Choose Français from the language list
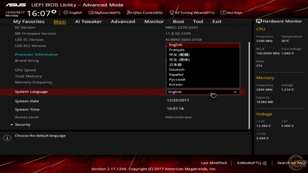The width and height of the screenshot is (308, 173). [203, 50]
